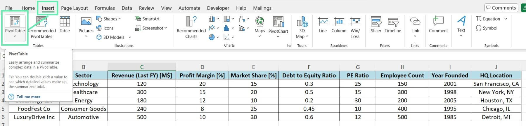Select column F header
The image size is (526, 126).
(x=309, y=67)
